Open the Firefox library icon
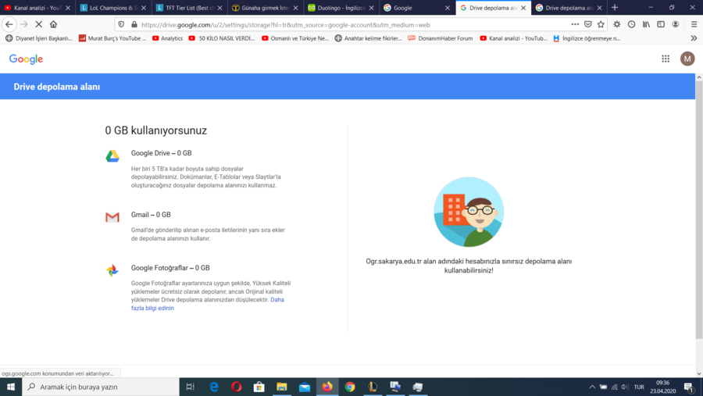The image size is (703, 396). [646, 25]
